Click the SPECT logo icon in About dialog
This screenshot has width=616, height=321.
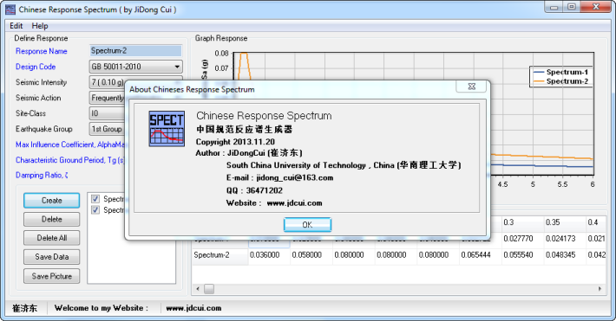(167, 129)
